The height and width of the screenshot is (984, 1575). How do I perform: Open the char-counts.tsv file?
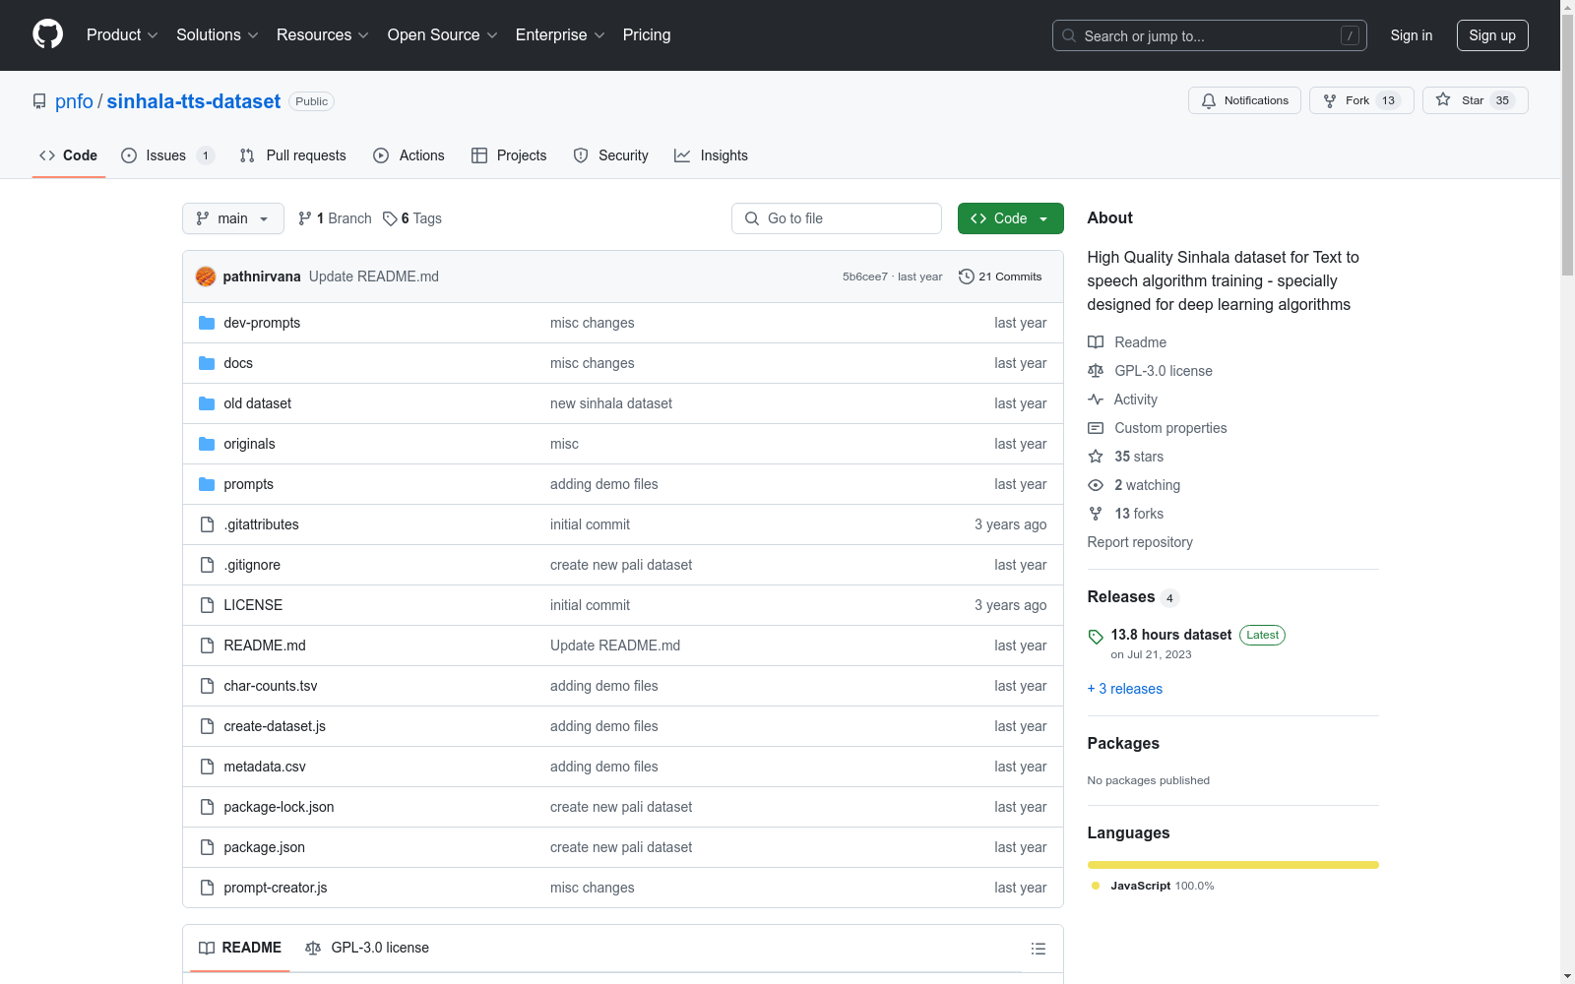pos(271,686)
